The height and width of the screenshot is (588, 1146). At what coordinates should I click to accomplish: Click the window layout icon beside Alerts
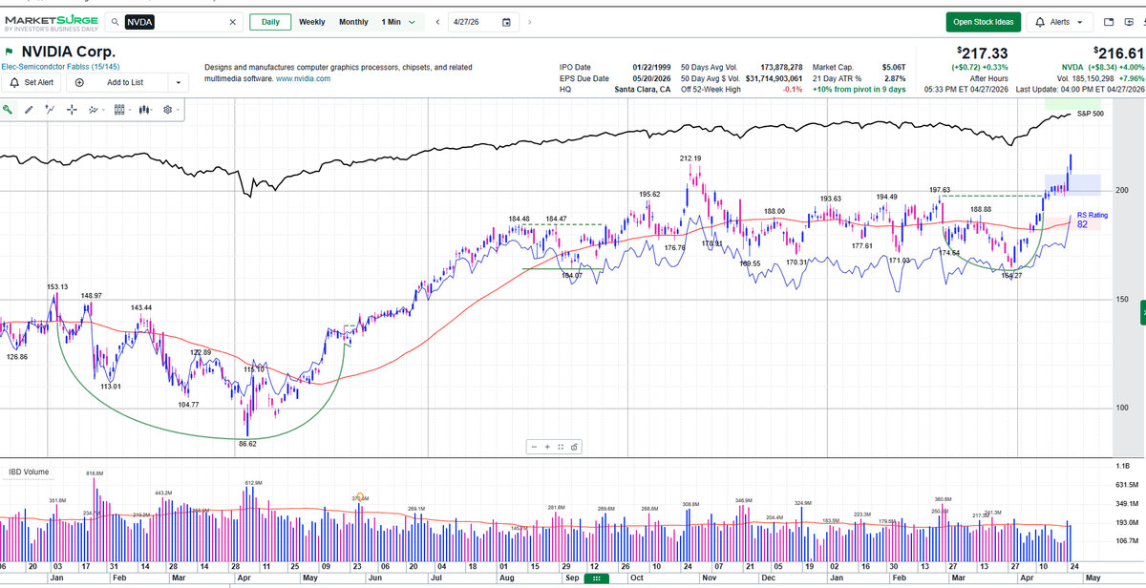click(1108, 22)
